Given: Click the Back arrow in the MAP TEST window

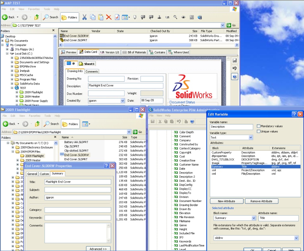Looking at the screenshot, I should 5,17.
